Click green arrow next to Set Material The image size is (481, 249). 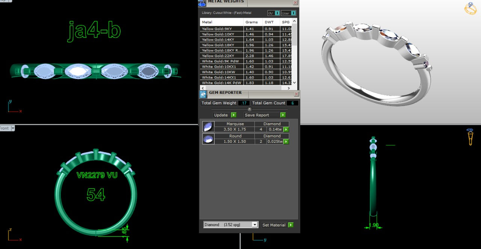[x=290, y=225]
